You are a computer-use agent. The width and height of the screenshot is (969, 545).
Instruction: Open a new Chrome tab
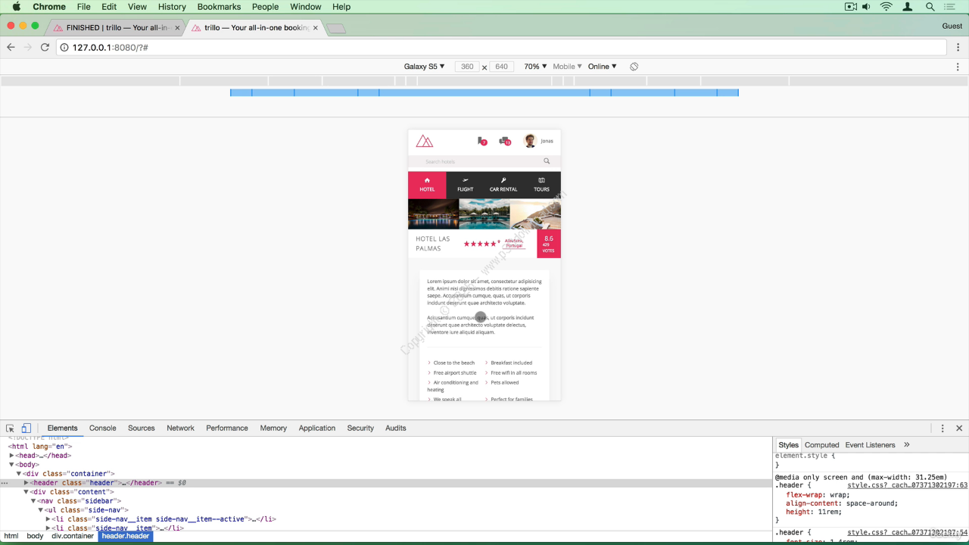point(336,29)
